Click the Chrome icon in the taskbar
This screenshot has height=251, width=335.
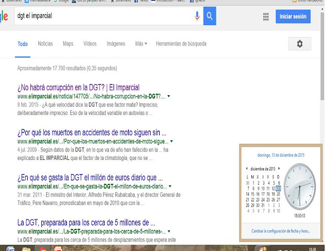(x=42, y=249)
